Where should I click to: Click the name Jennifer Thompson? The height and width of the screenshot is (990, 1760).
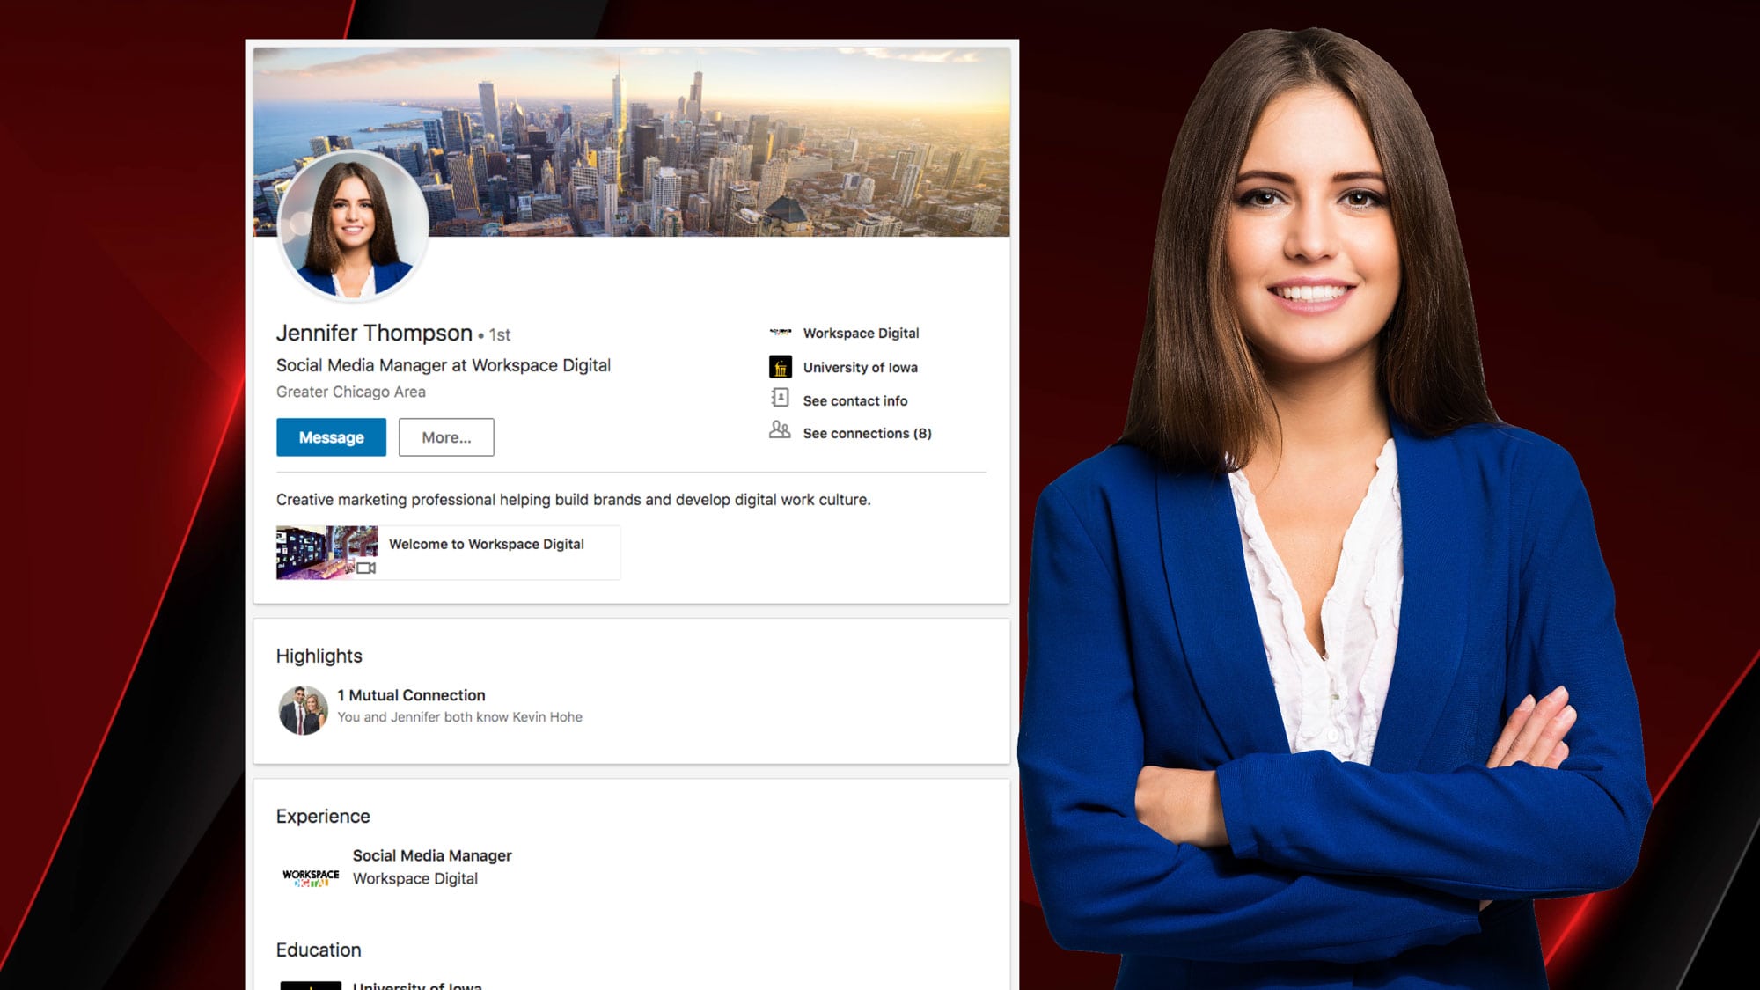pyautogui.click(x=373, y=334)
